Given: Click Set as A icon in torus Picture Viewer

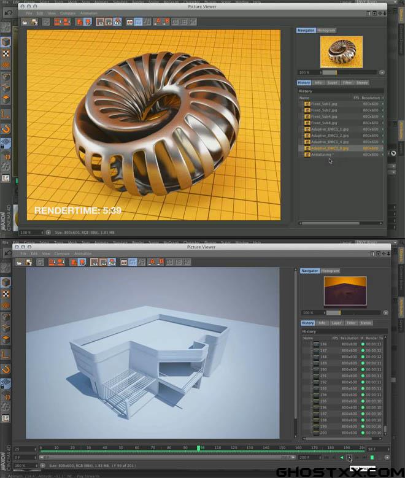Looking at the screenshot, I should [x=157, y=21].
